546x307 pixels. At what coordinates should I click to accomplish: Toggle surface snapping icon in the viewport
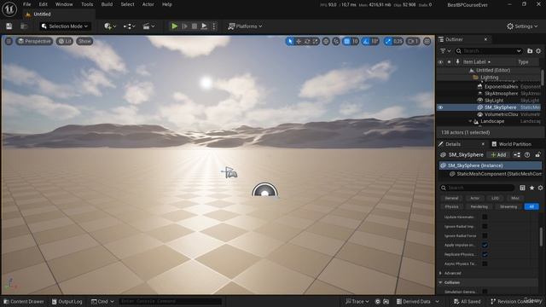[336, 41]
